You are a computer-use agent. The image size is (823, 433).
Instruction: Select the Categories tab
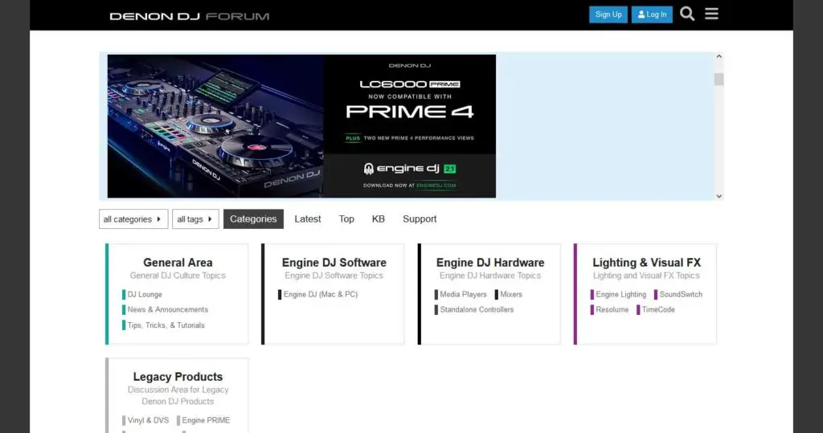253,219
